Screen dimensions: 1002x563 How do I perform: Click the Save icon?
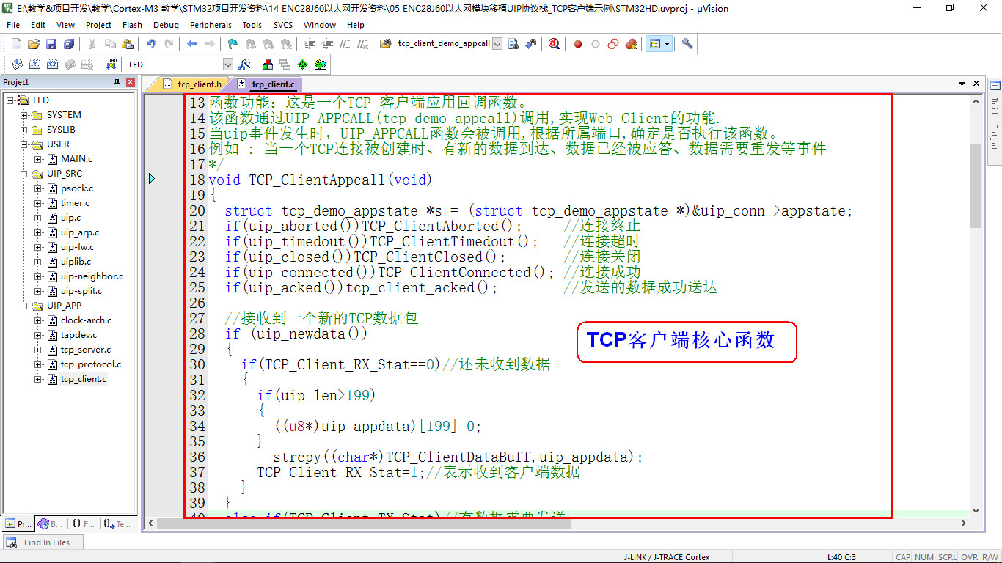point(51,44)
